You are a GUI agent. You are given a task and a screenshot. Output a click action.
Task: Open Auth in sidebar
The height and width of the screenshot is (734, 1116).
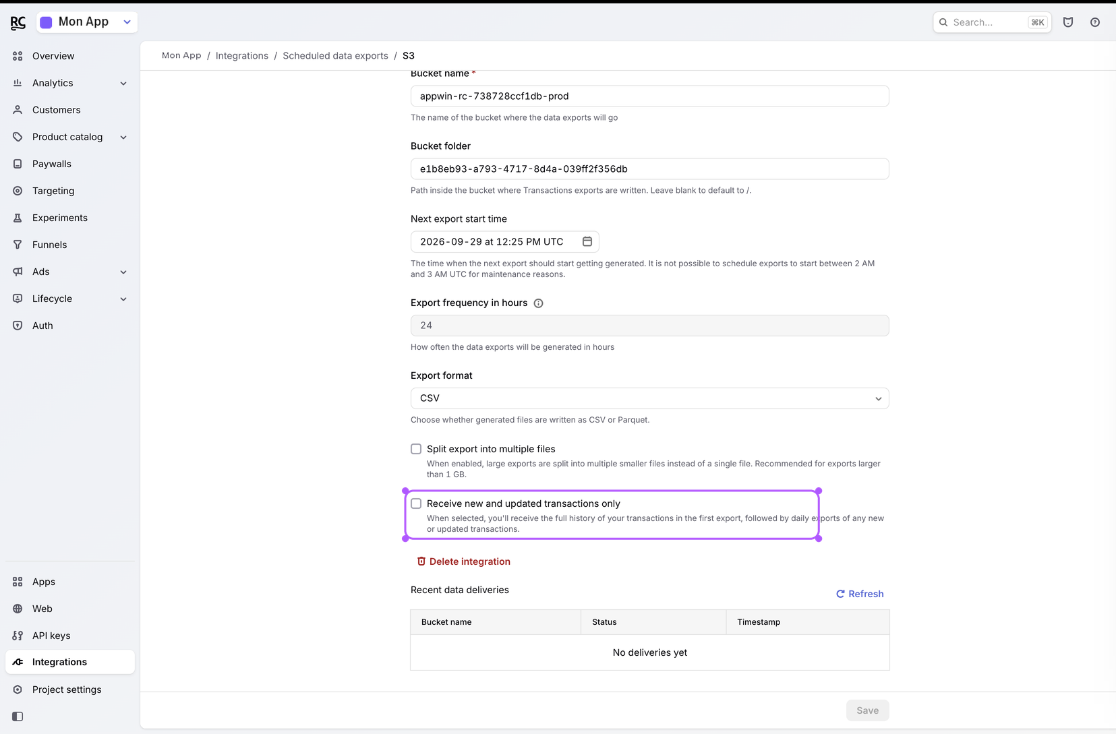(70, 326)
